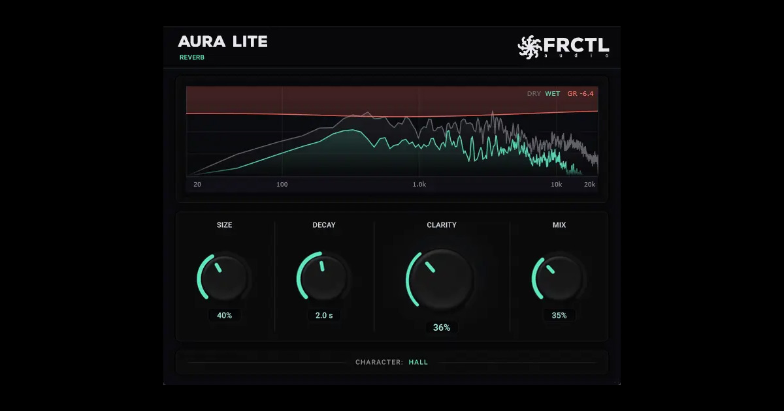Click the Size knob
784x411 pixels.
click(x=225, y=277)
